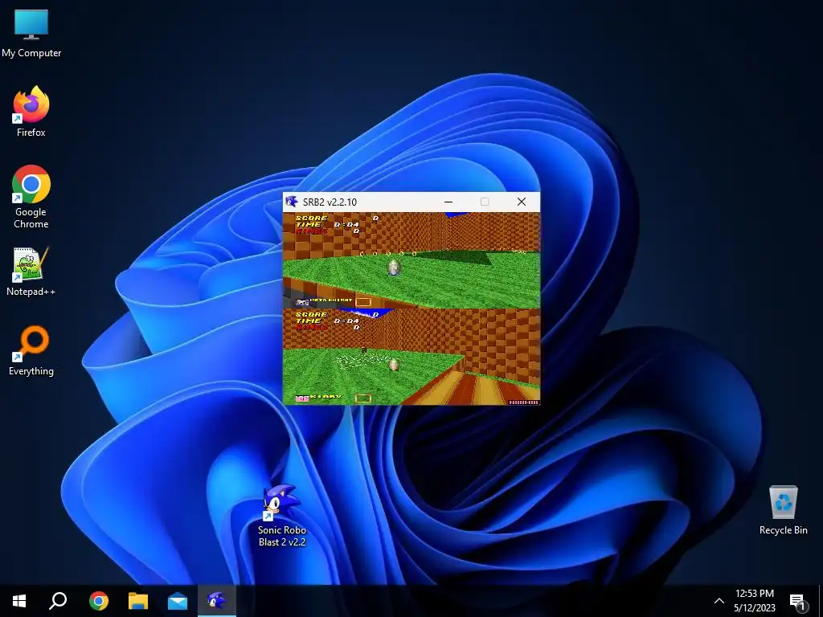Open File Explorer from the taskbar

tap(138, 601)
